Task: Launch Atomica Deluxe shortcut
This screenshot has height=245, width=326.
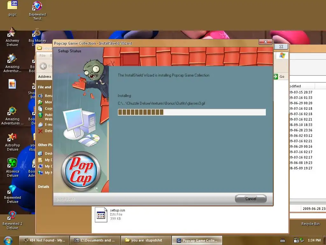Action: 12,168
